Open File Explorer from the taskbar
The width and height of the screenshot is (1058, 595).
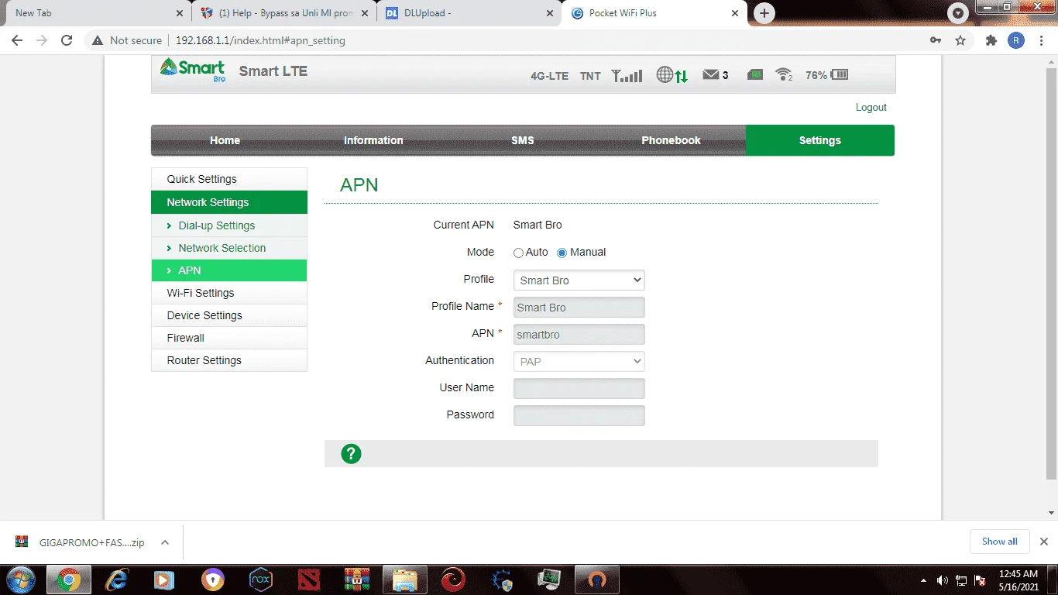click(405, 580)
